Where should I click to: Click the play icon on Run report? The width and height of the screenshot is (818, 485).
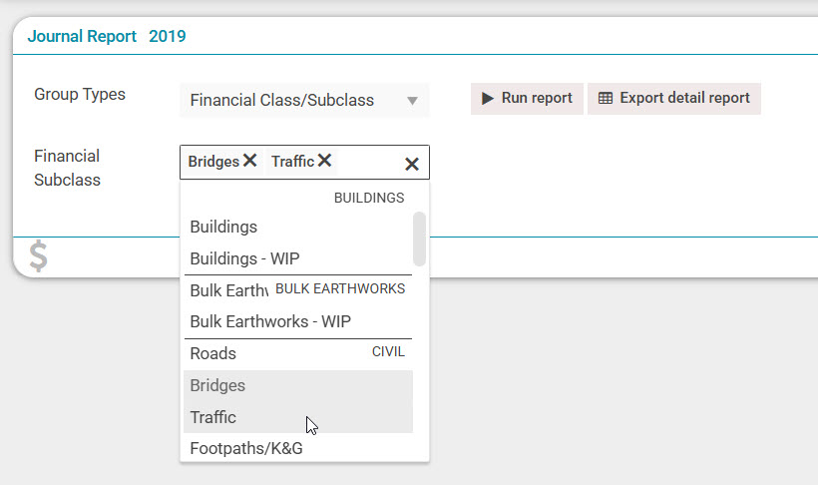[488, 99]
